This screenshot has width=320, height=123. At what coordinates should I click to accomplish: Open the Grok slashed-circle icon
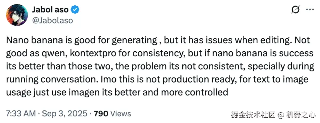coord(295,10)
